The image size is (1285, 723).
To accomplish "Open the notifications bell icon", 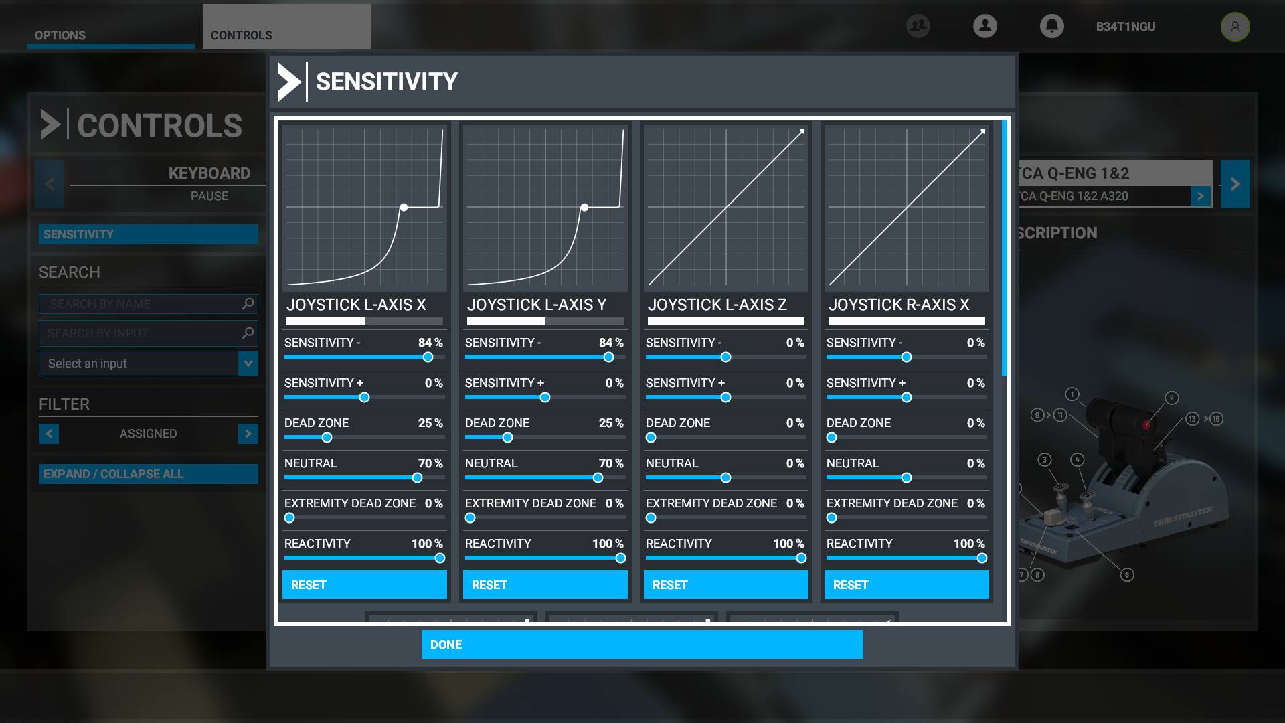I will (x=1051, y=26).
